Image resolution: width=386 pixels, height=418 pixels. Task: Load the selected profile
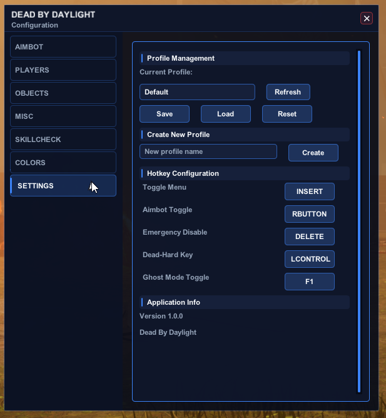pos(226,114)
